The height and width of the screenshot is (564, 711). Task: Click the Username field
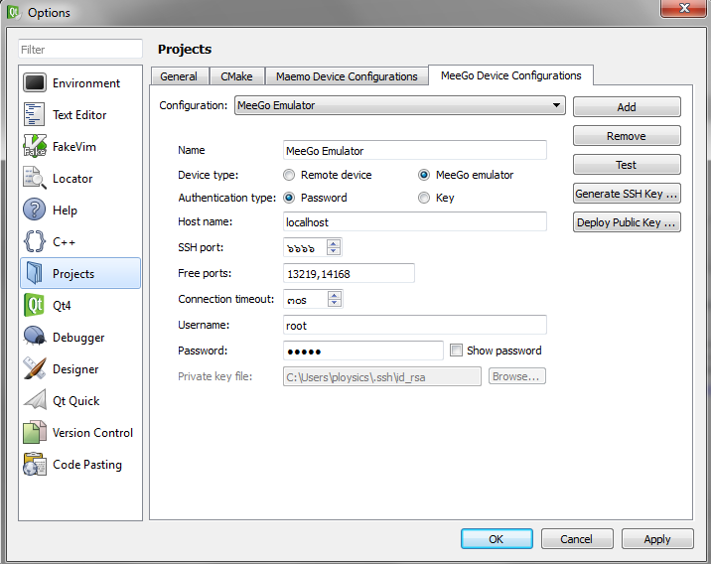[x=415, y=325]
